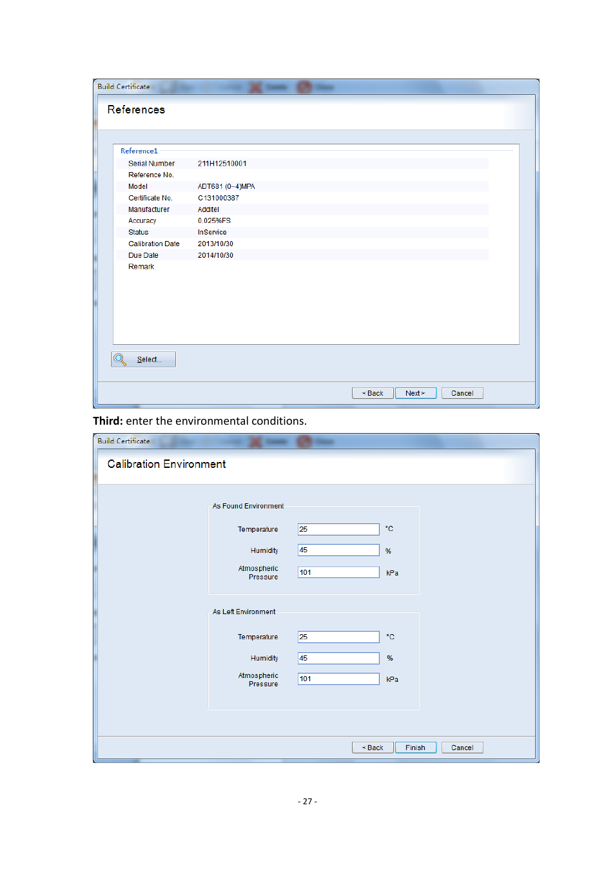Click the Serial Number label
Viewport: 615px width, 870px height.
[x=151, y=164]
